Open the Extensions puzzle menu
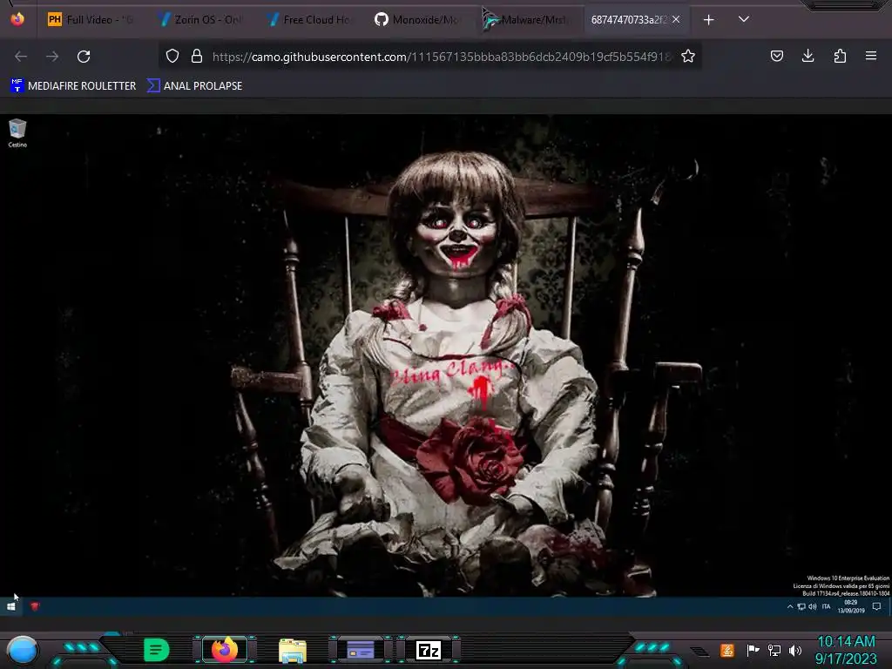892x669 pixels. [840, 56]
